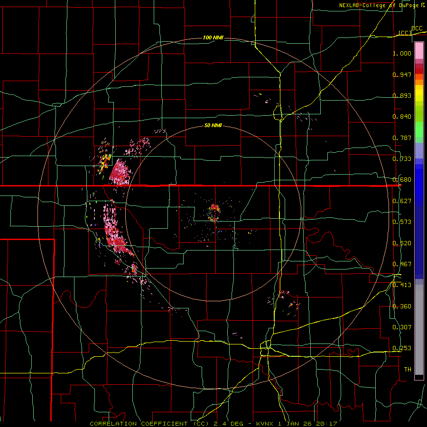Select the 0.680 legend value
Viewport: 427px width, 427px height.
click(x=402, y=180)
